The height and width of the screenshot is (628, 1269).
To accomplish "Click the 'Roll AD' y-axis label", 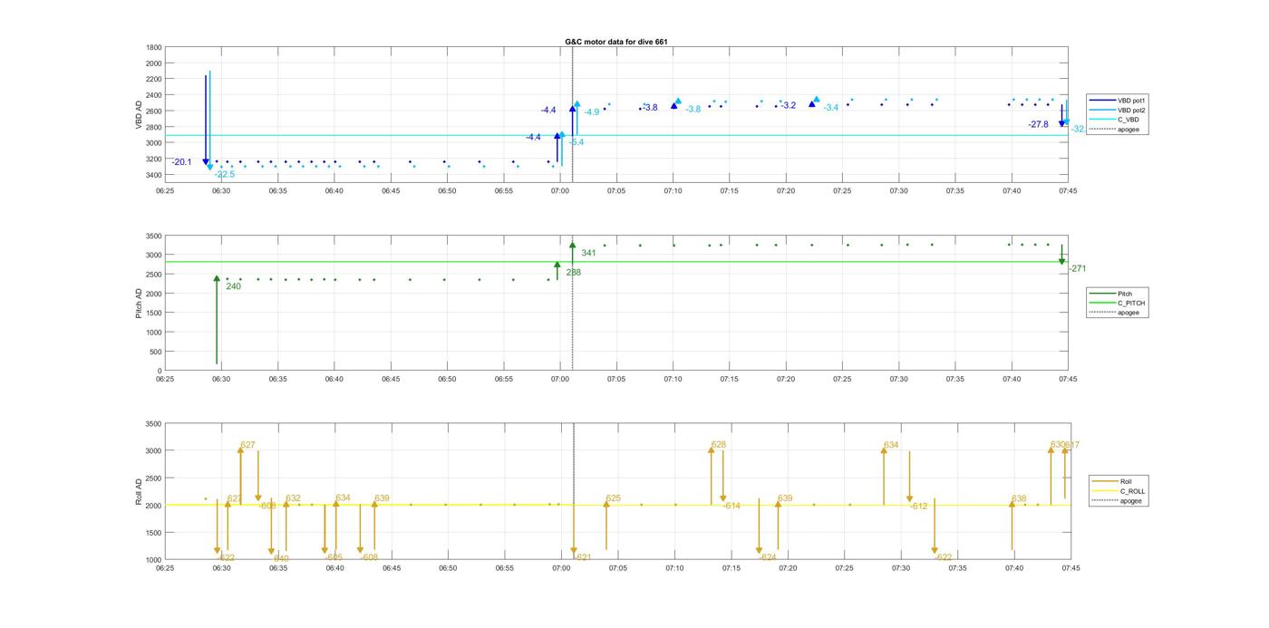I will point(140,490).
